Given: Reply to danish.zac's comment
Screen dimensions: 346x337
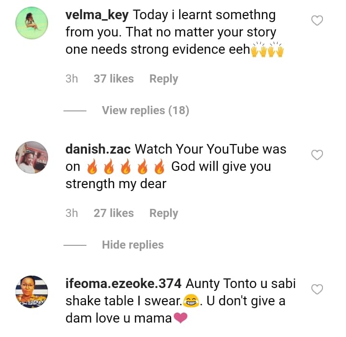Looking at the screenshot, I should pyautogui.click(x=163, y=213).
